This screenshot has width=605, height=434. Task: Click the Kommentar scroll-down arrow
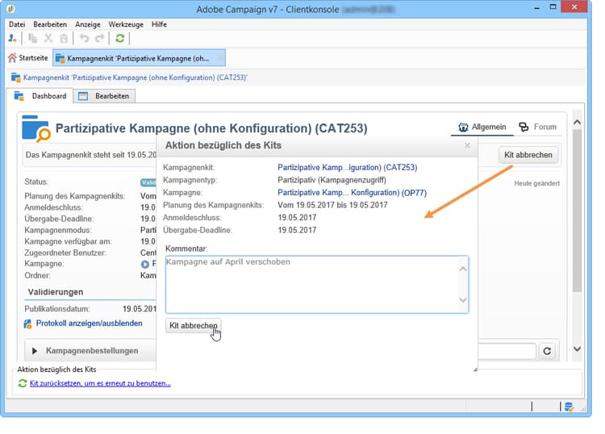point(463,300)
